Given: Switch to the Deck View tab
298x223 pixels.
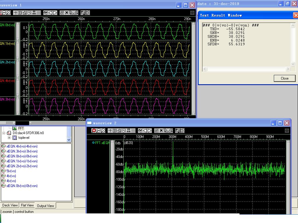Looking at the screenshot, I should (x=10, y=205).
